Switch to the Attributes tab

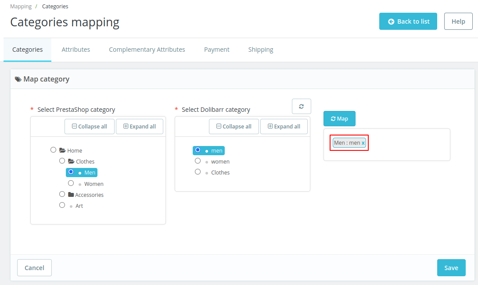point(76,50)
